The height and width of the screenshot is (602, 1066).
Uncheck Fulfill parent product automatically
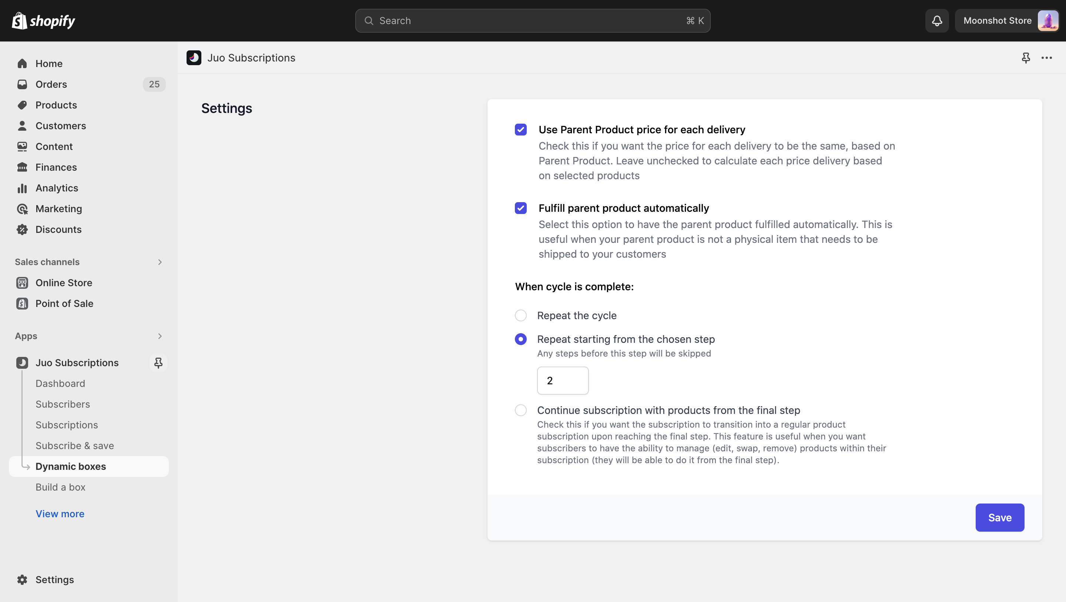pyautogui.click(x=520, y=208)
